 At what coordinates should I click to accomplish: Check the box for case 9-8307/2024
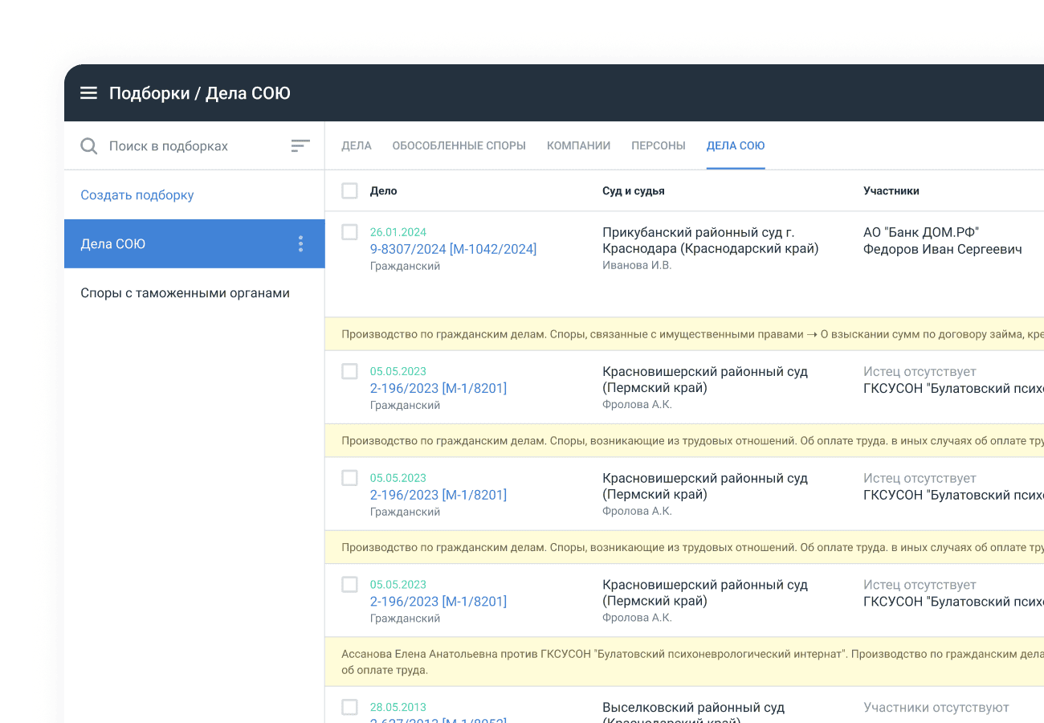pos(349,232)
